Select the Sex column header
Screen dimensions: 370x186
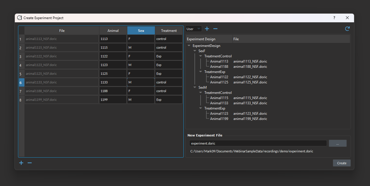coord(141,30)
